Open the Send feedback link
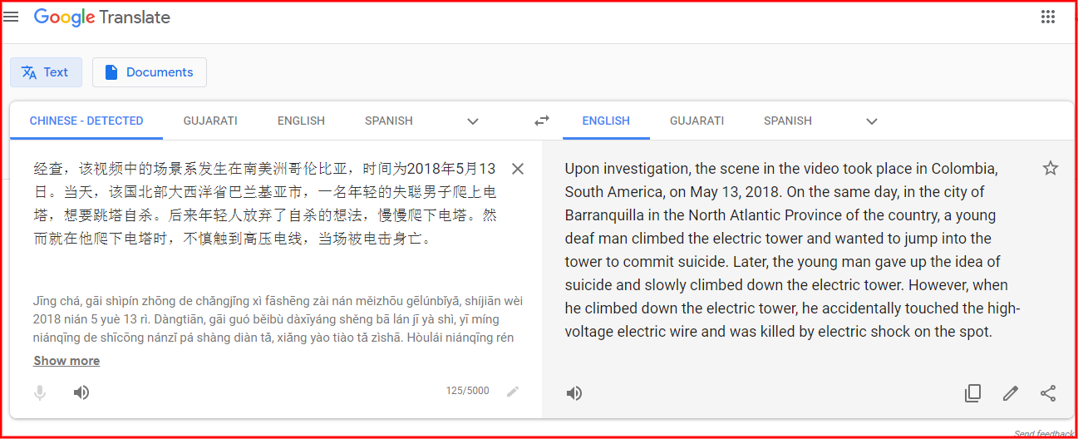 tap(1044, 434)
